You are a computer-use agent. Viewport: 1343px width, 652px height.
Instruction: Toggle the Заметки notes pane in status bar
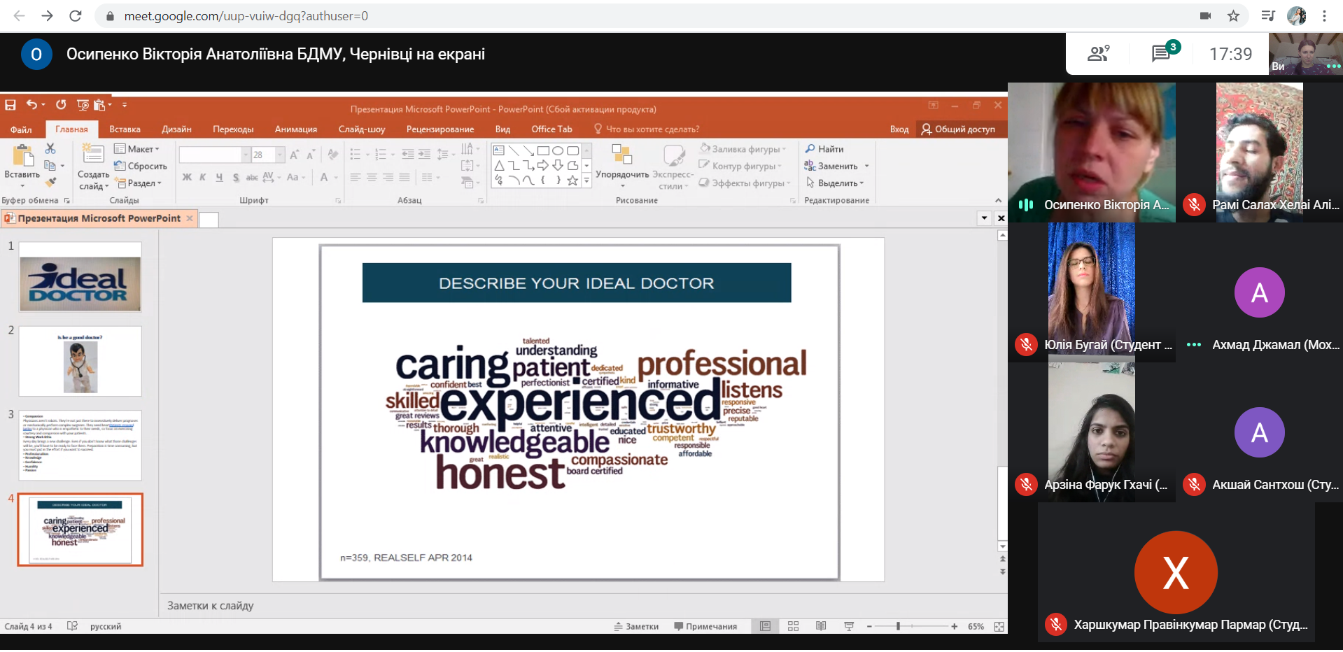coord(636,626)
